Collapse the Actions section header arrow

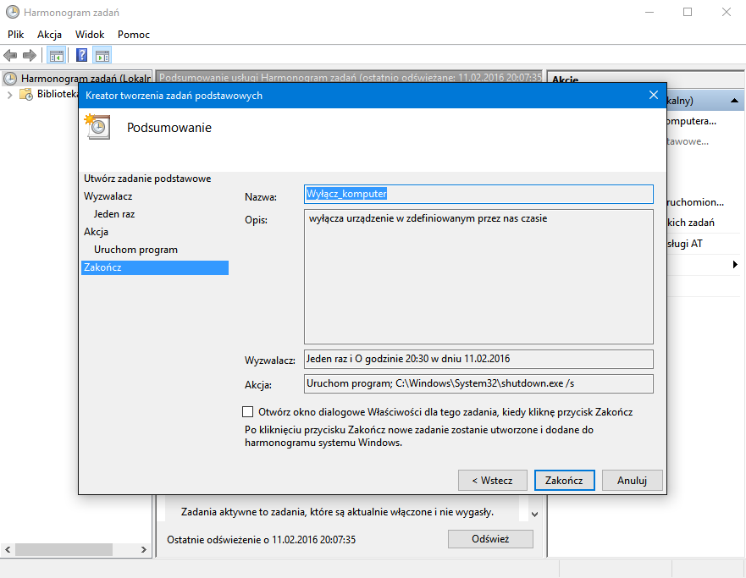(x=734, y=100)
